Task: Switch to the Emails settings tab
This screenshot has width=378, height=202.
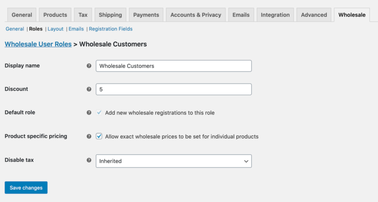Action: tap(241, 15)
